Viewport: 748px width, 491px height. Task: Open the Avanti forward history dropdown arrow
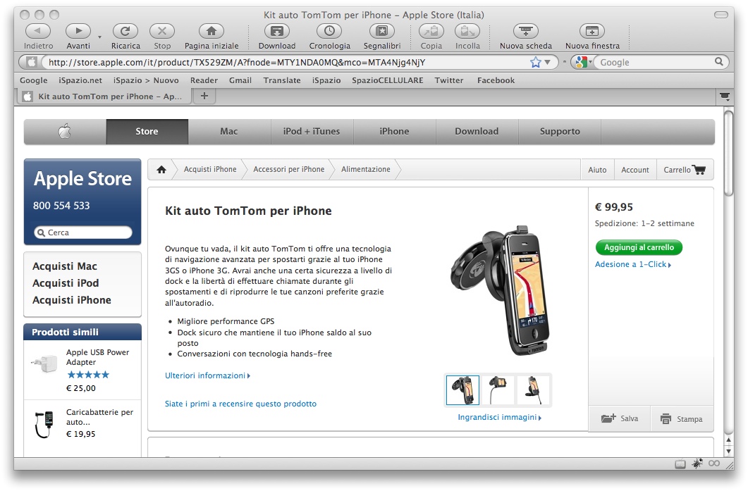tap(99, 37)
